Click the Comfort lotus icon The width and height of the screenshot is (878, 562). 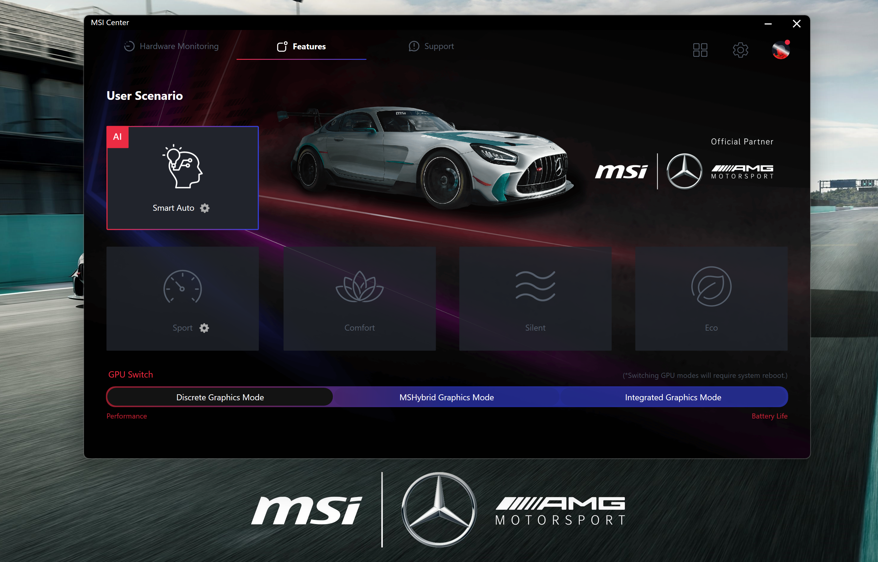tap(359, 286)
